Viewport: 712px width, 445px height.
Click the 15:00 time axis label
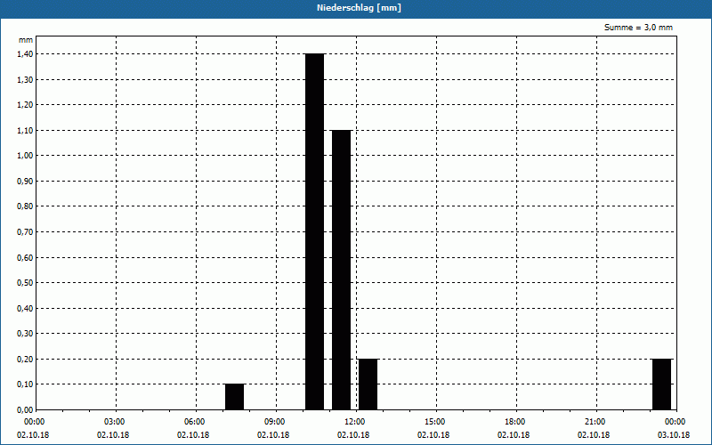click(x=436, y=422)
